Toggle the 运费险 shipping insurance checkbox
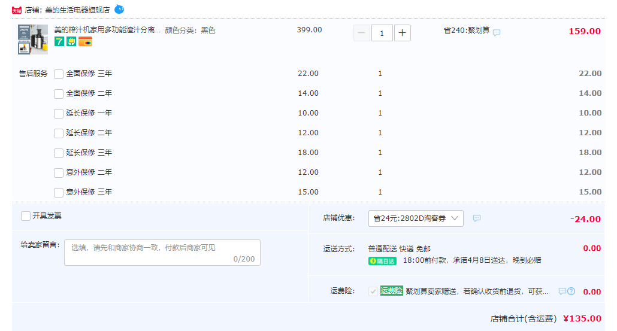The image size is (617, 331). pos(373,291)
